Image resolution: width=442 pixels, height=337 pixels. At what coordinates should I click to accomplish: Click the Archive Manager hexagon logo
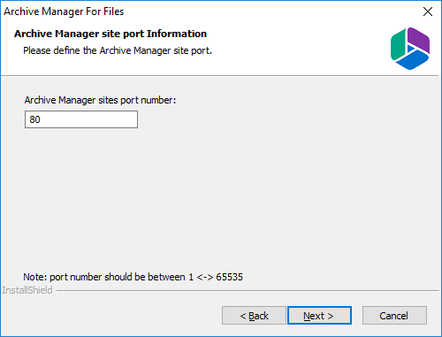pos(410,49)
